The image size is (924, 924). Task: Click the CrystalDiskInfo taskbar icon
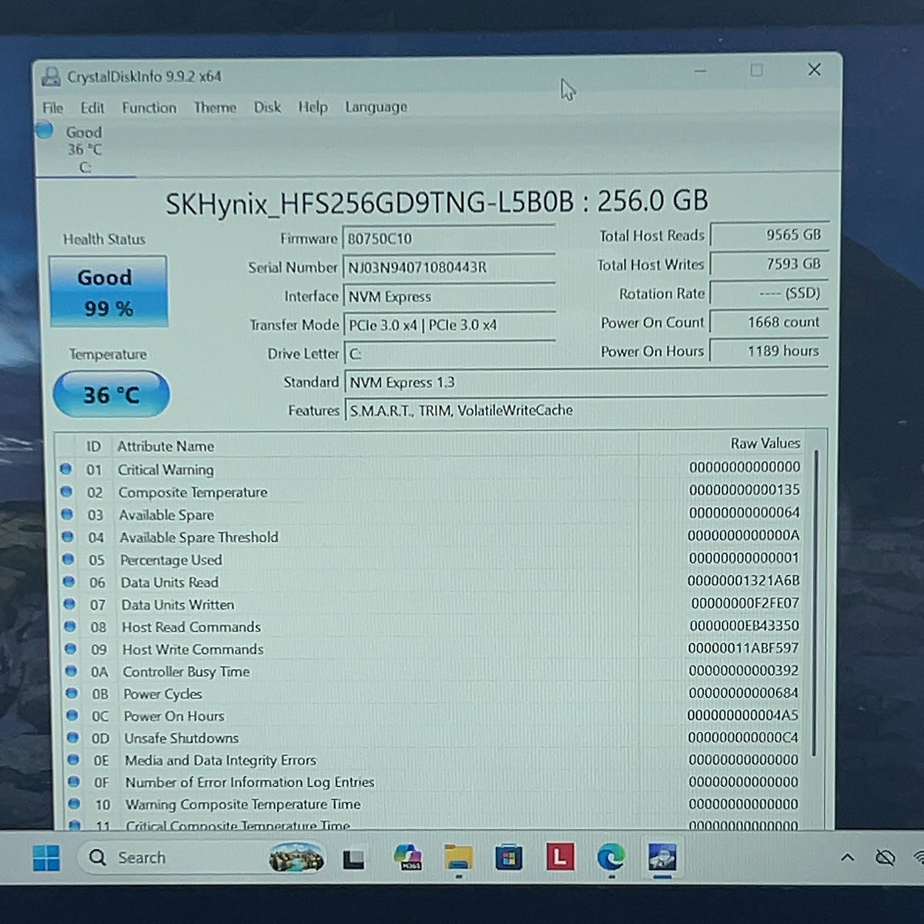tap(662, 857)
